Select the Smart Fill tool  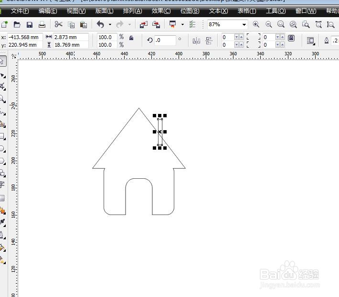[2, 124]
